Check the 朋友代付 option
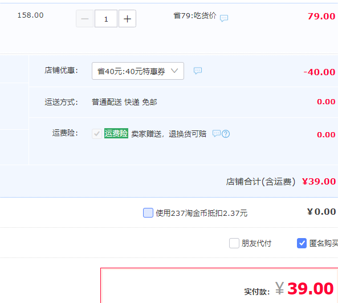The height and width of the screenshot is (303, 338). 234,243
